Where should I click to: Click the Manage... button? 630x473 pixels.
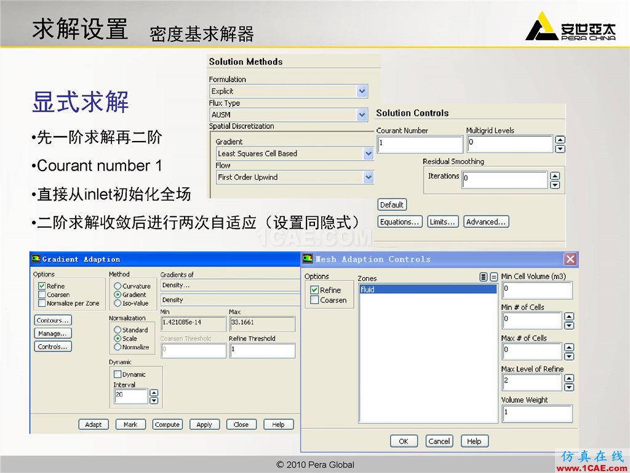(x=53, y=333)
